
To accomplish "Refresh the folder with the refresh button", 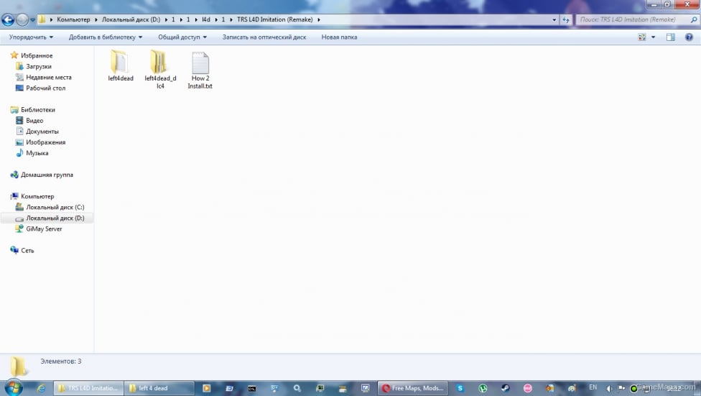I will (x=566, y=19).
